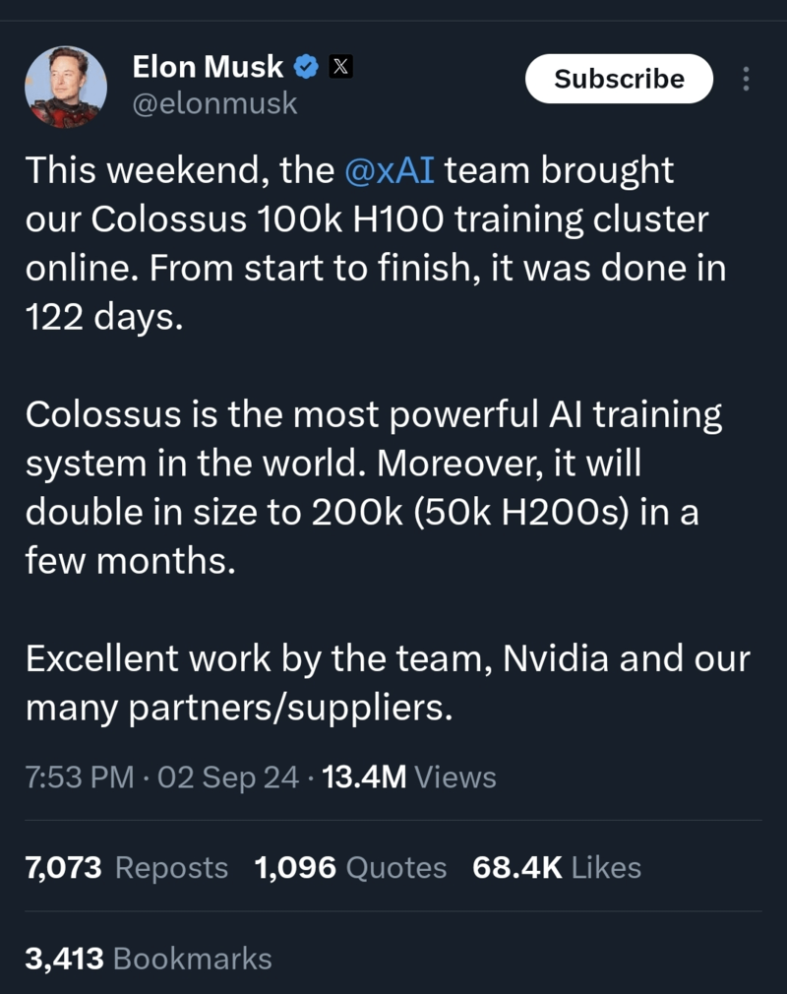Click the Elon Musk display name
787x994 pixels.
tap(208, 67)
